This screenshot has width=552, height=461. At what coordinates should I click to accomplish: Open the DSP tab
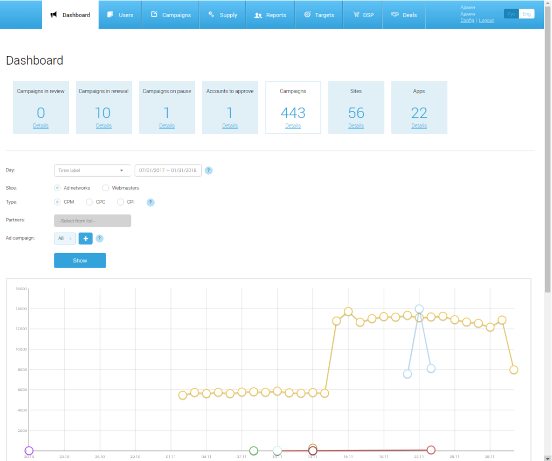point(363,15)
